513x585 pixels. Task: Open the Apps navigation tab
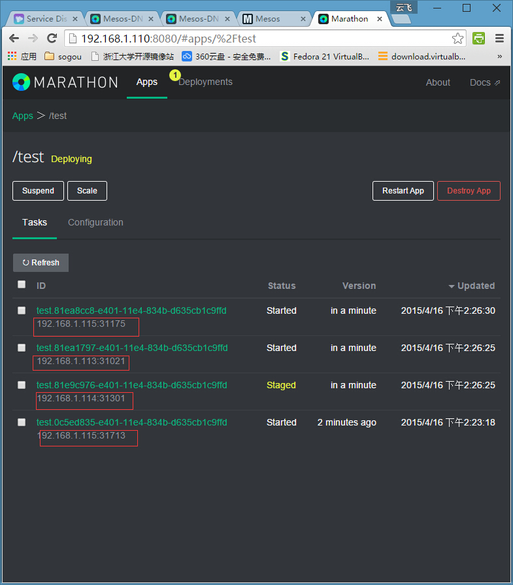point(146,82)
